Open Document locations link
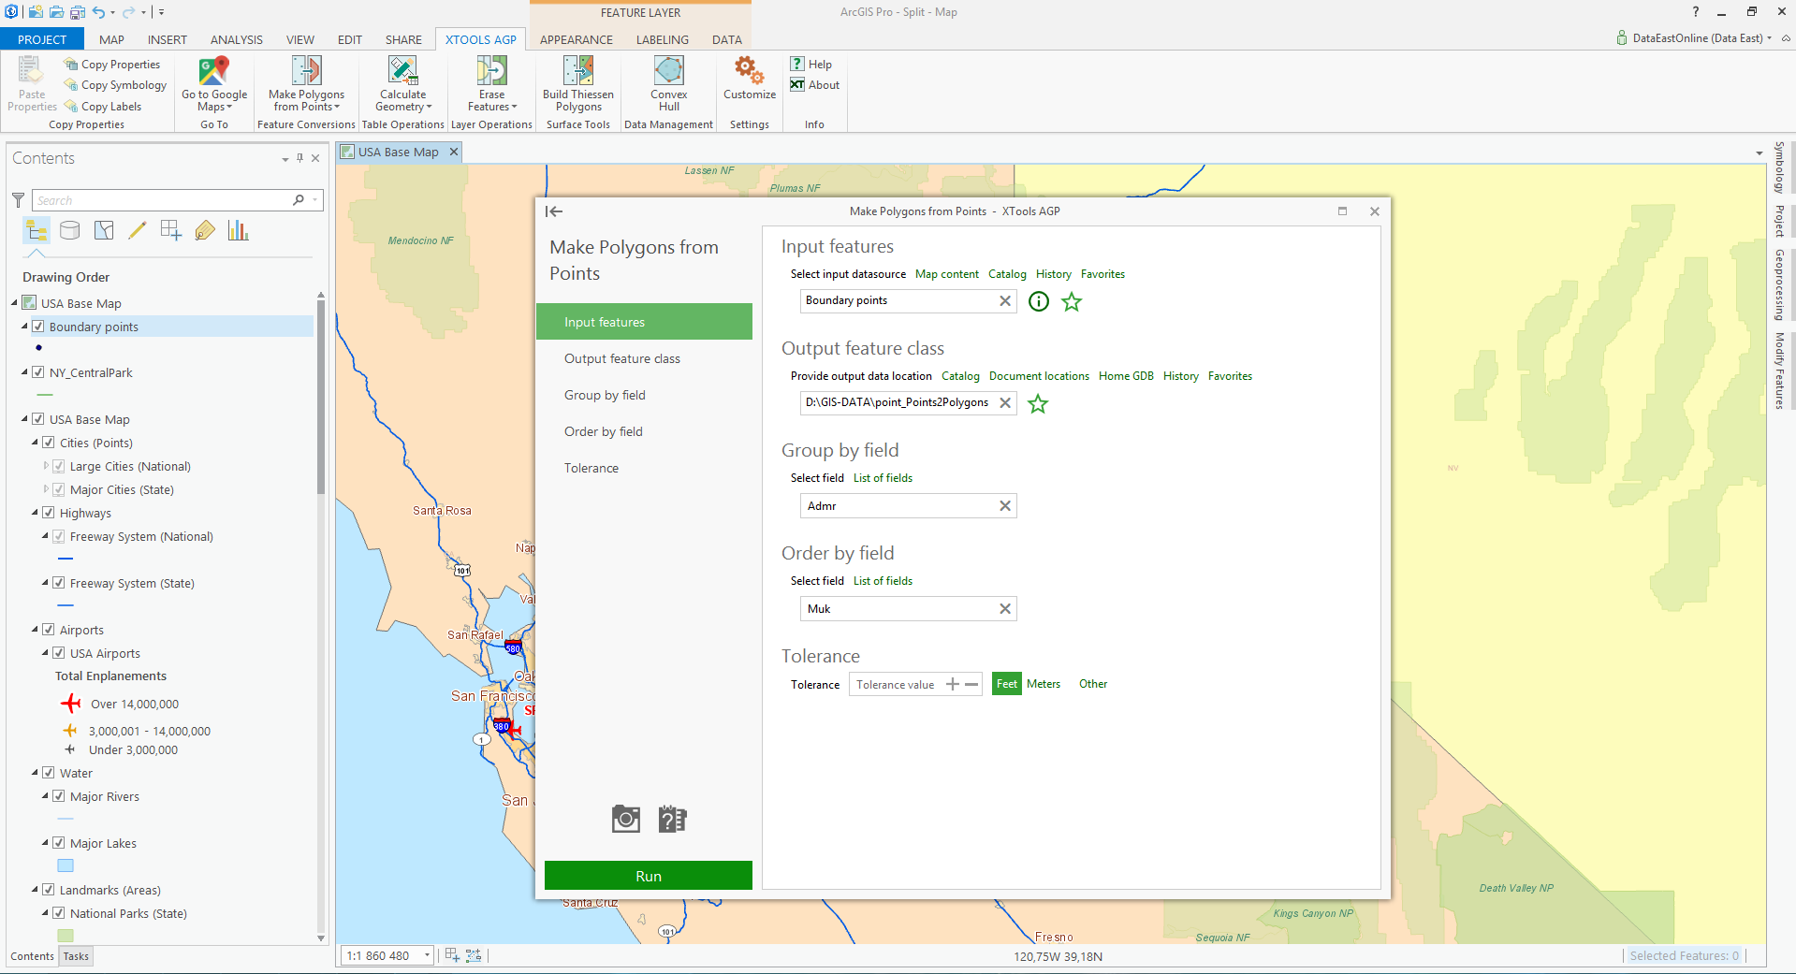Image resolution: width=1796 pixels, height=974 pixels. [x=1039, y=376]
